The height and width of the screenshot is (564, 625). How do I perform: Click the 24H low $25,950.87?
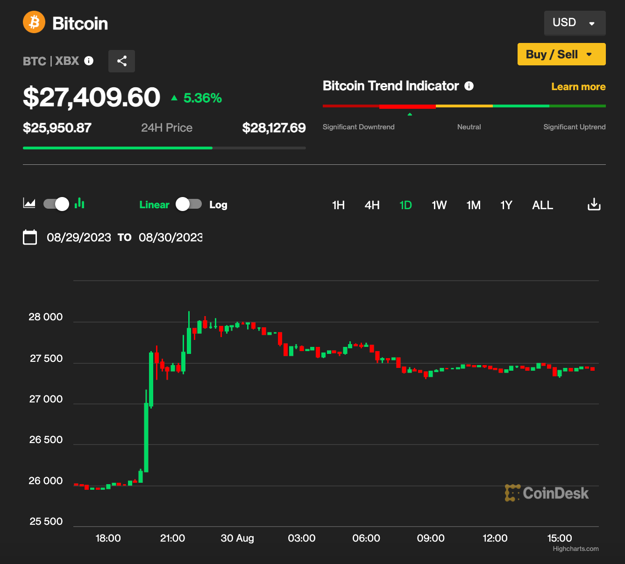click(57, 127)
